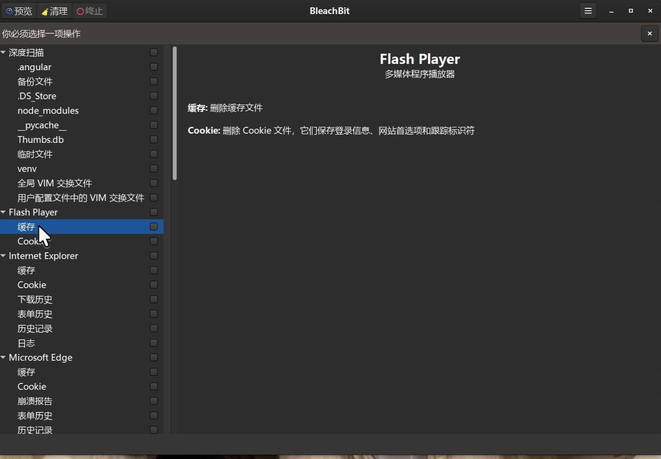Image resolution: width=661 pixels, height=459 pixels.
Task: Select the 崩溃报告 row under Microsoft Edge
Action: click(x=82, y=401)
